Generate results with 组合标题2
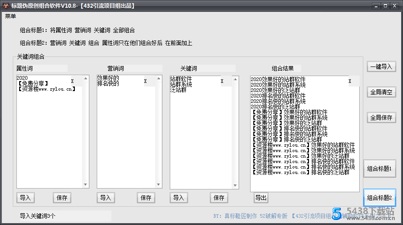 379,198
